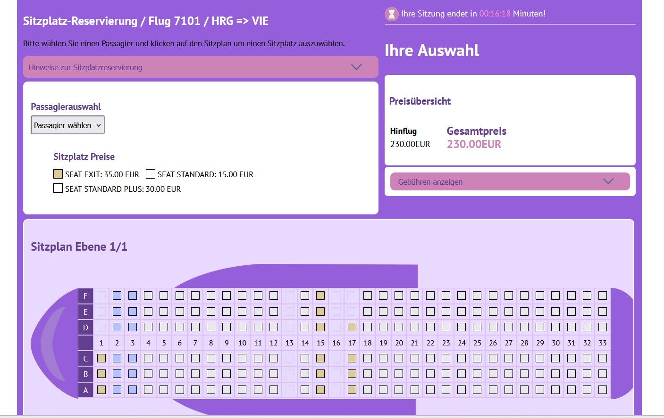Select exit row seat 1A

tap(101, 390)
